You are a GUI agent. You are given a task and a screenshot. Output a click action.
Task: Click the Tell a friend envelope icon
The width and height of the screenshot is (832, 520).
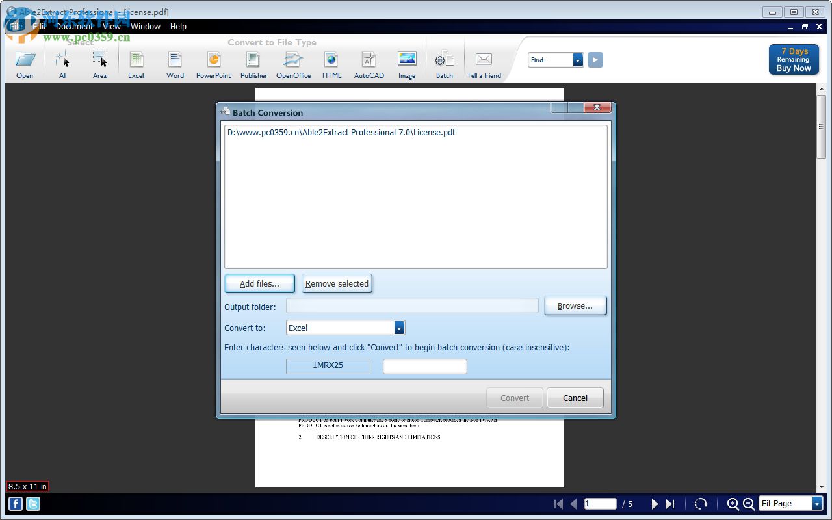[x=484, y=60]
